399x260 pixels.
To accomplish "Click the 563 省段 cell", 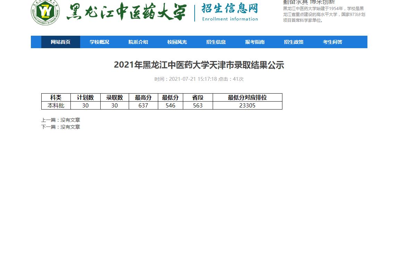I will point(198,105).
